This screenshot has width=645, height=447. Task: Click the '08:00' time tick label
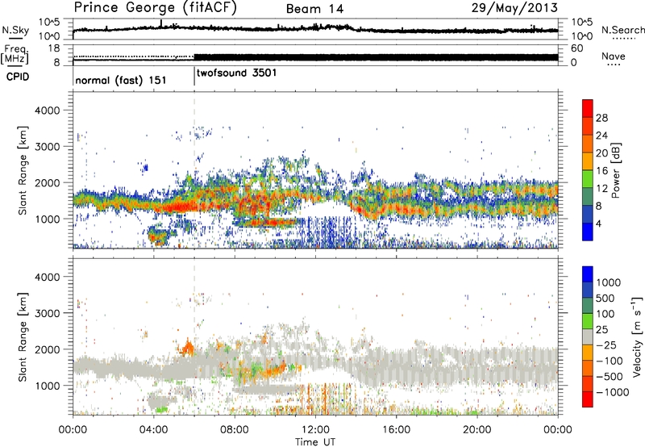(235, 430)
